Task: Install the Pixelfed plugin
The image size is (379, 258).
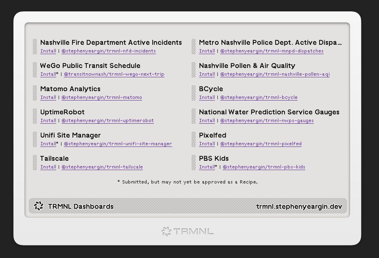Action: click(207, 144)
